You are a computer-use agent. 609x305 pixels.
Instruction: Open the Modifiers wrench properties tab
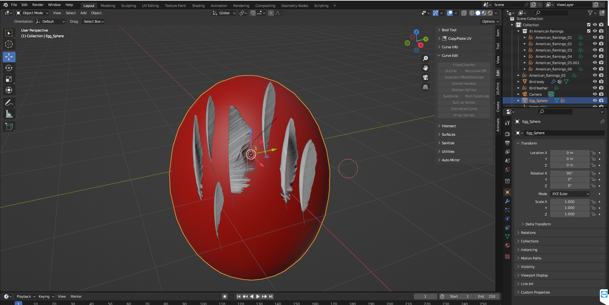(x=507, y=201)
